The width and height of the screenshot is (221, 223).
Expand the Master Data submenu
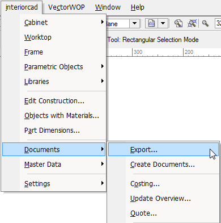pos(54,165)
